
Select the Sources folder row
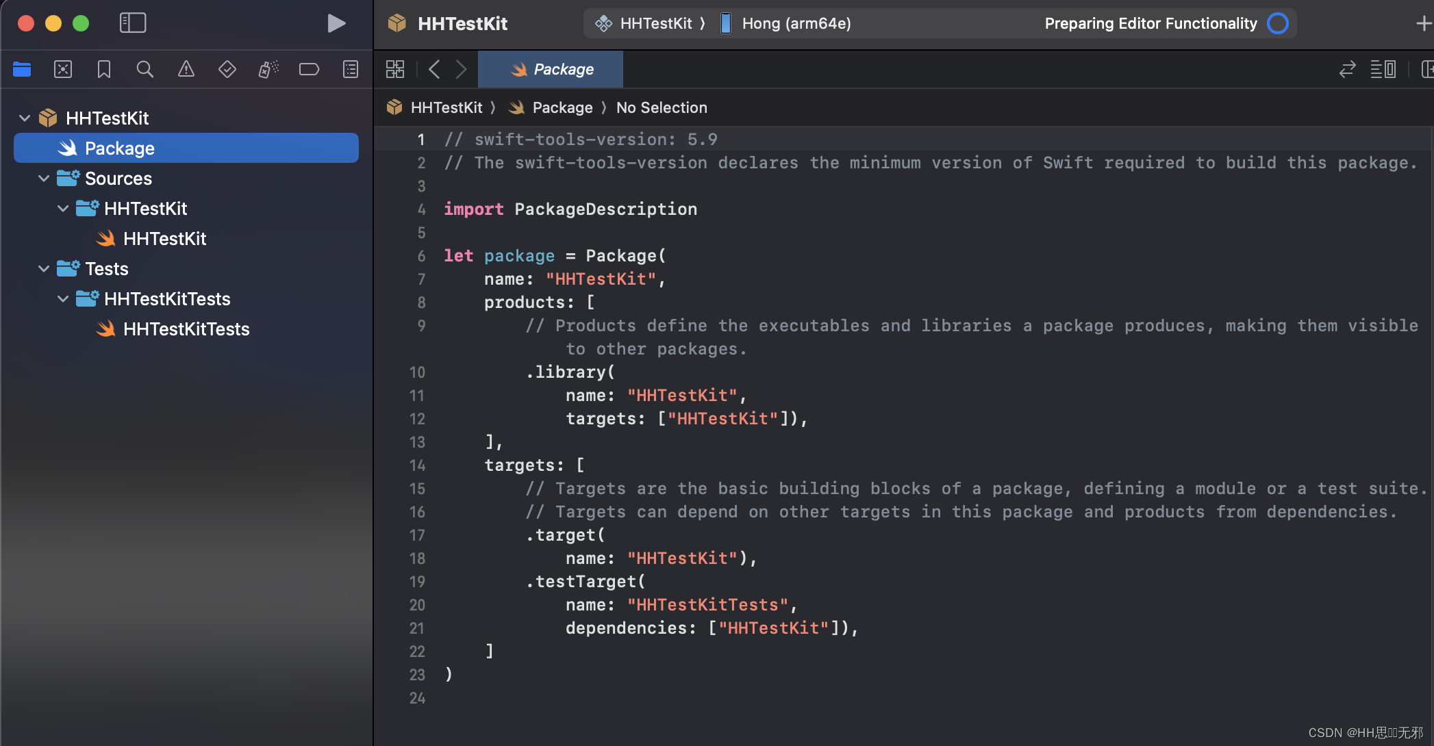[x=186, y=178]
